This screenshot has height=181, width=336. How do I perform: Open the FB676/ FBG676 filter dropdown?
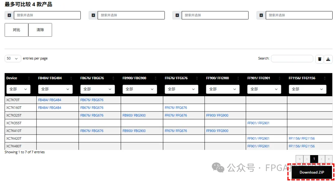[x=97, y=89]
